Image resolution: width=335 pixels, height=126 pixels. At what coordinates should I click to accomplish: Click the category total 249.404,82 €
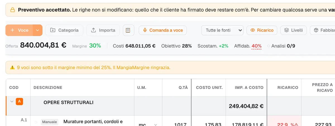246,106
